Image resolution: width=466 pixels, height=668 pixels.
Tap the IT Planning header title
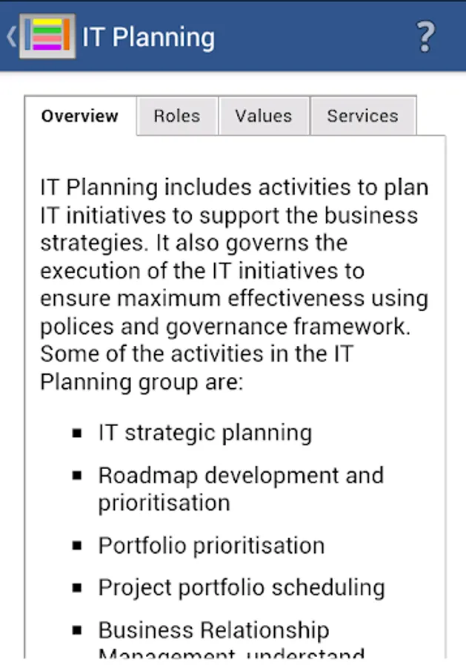[148, 38]
